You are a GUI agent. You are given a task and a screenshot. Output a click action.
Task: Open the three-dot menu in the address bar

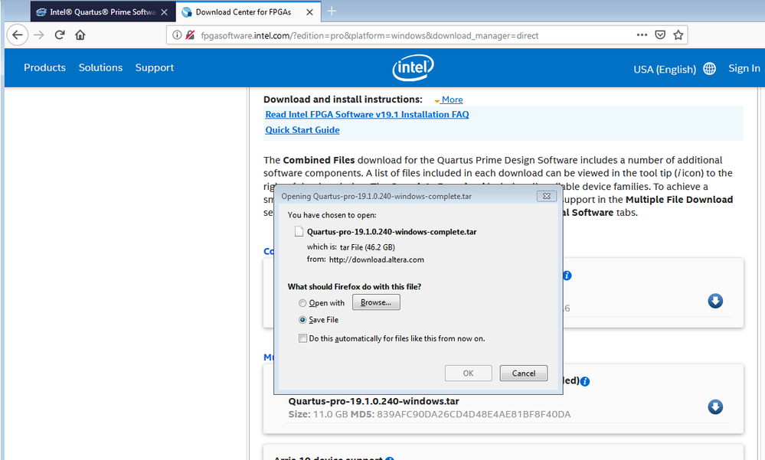click(x=642, y=35)
